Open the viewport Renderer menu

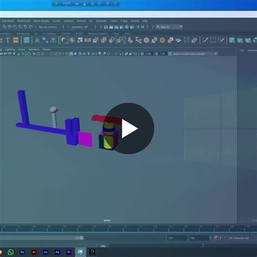pos(34,49)
